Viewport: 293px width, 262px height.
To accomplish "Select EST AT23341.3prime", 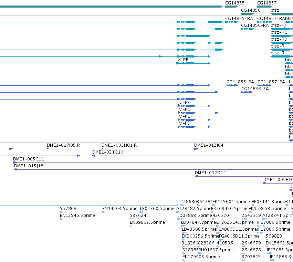I will pyautogui.click(x=265, y=219).
